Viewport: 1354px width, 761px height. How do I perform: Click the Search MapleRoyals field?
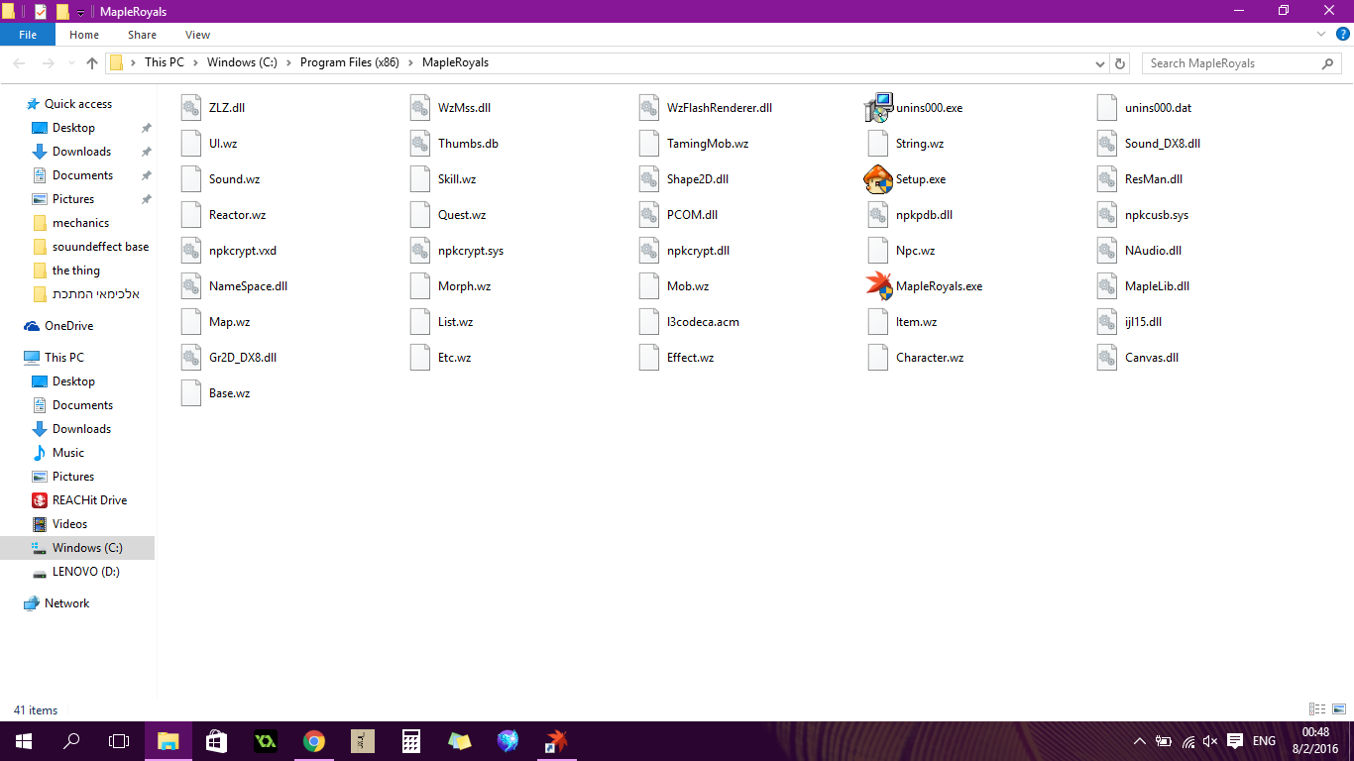pos(1232,63)
